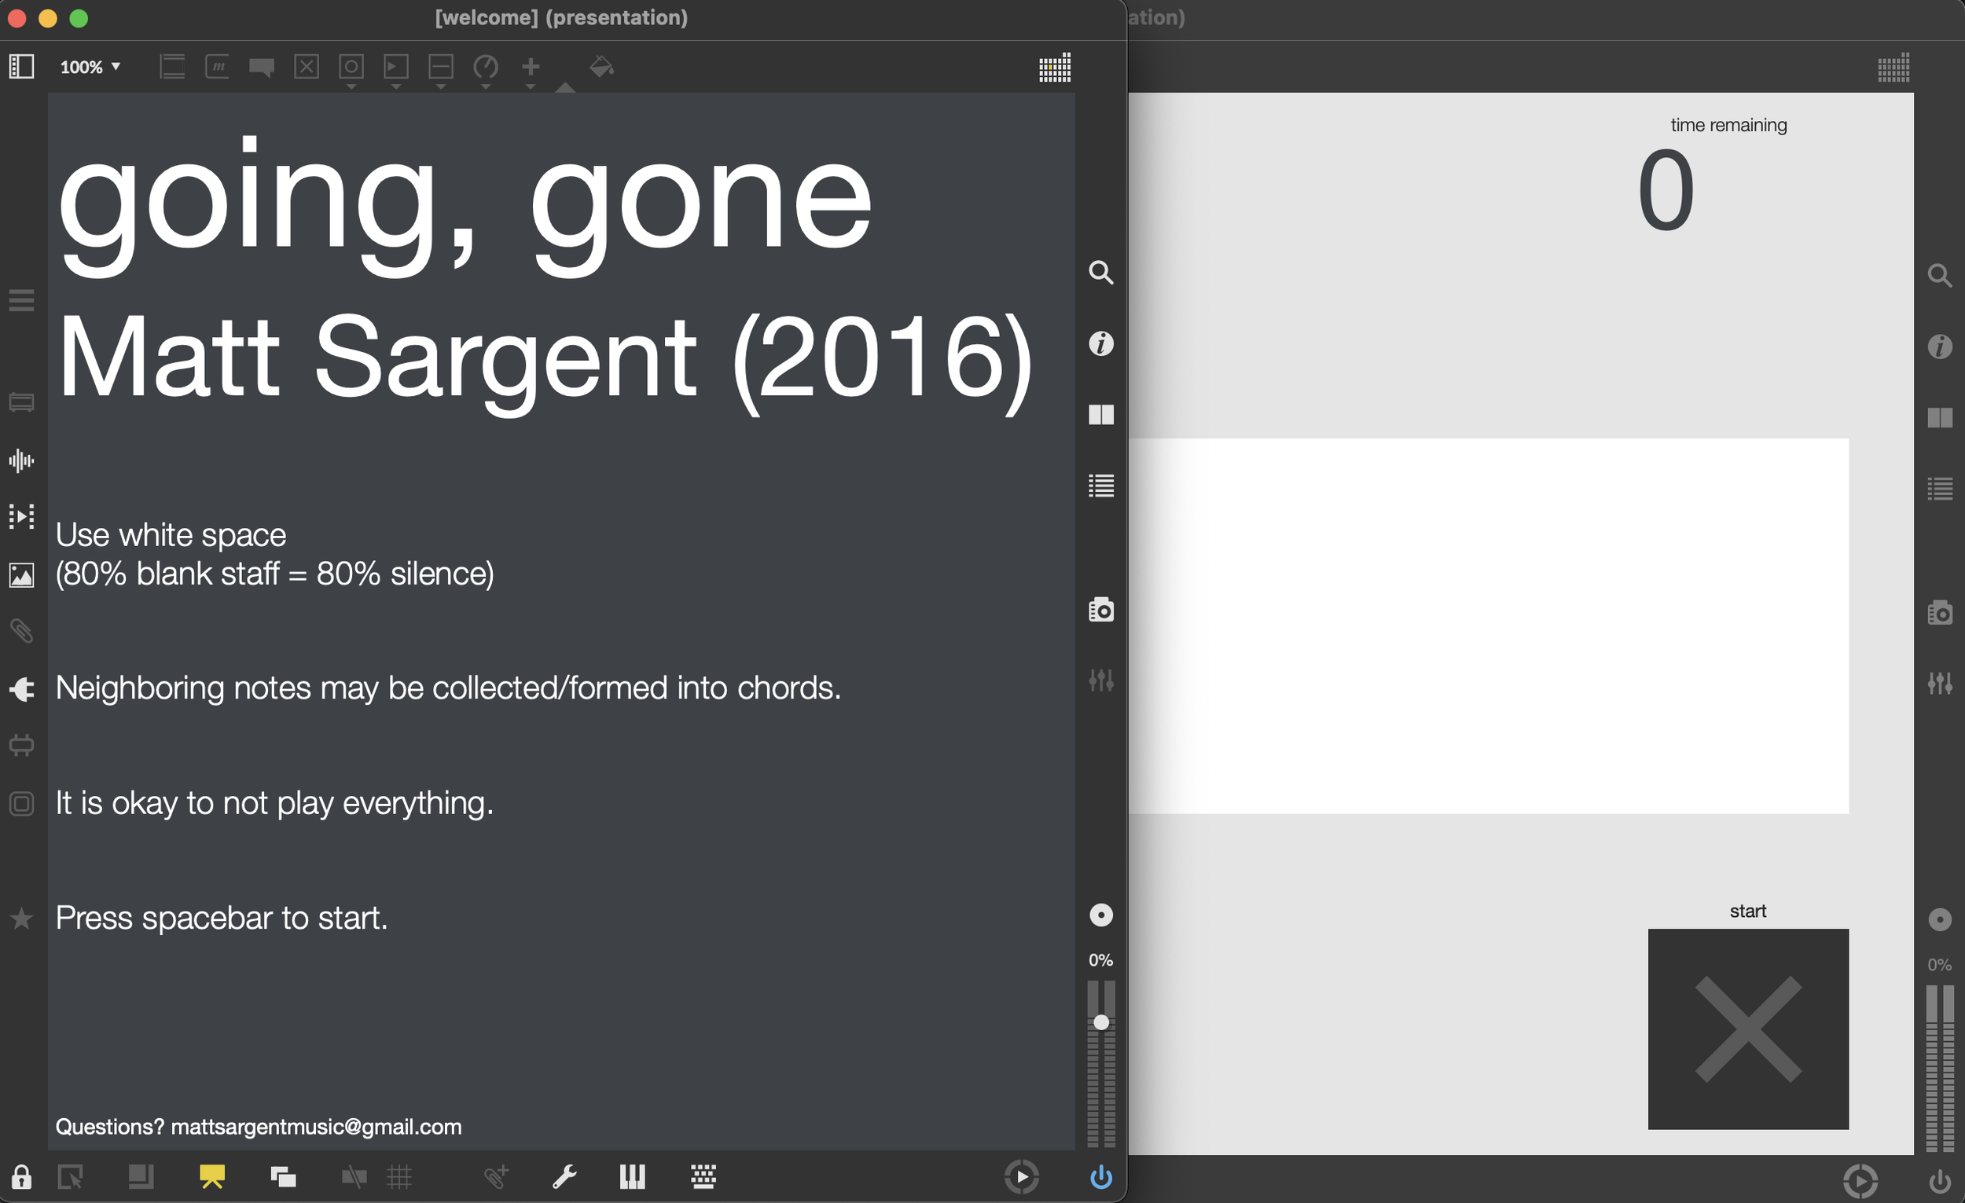
Task: Open the search panel in welcome window
Action: pyautogui.click(x=1100, y=273)
